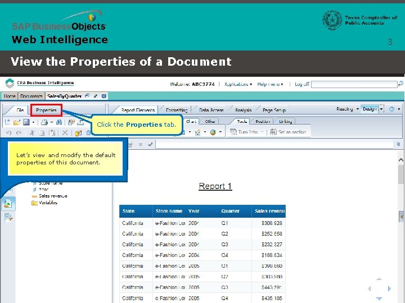
Task: Click the New document icon
Action: [x=7, y=122]
